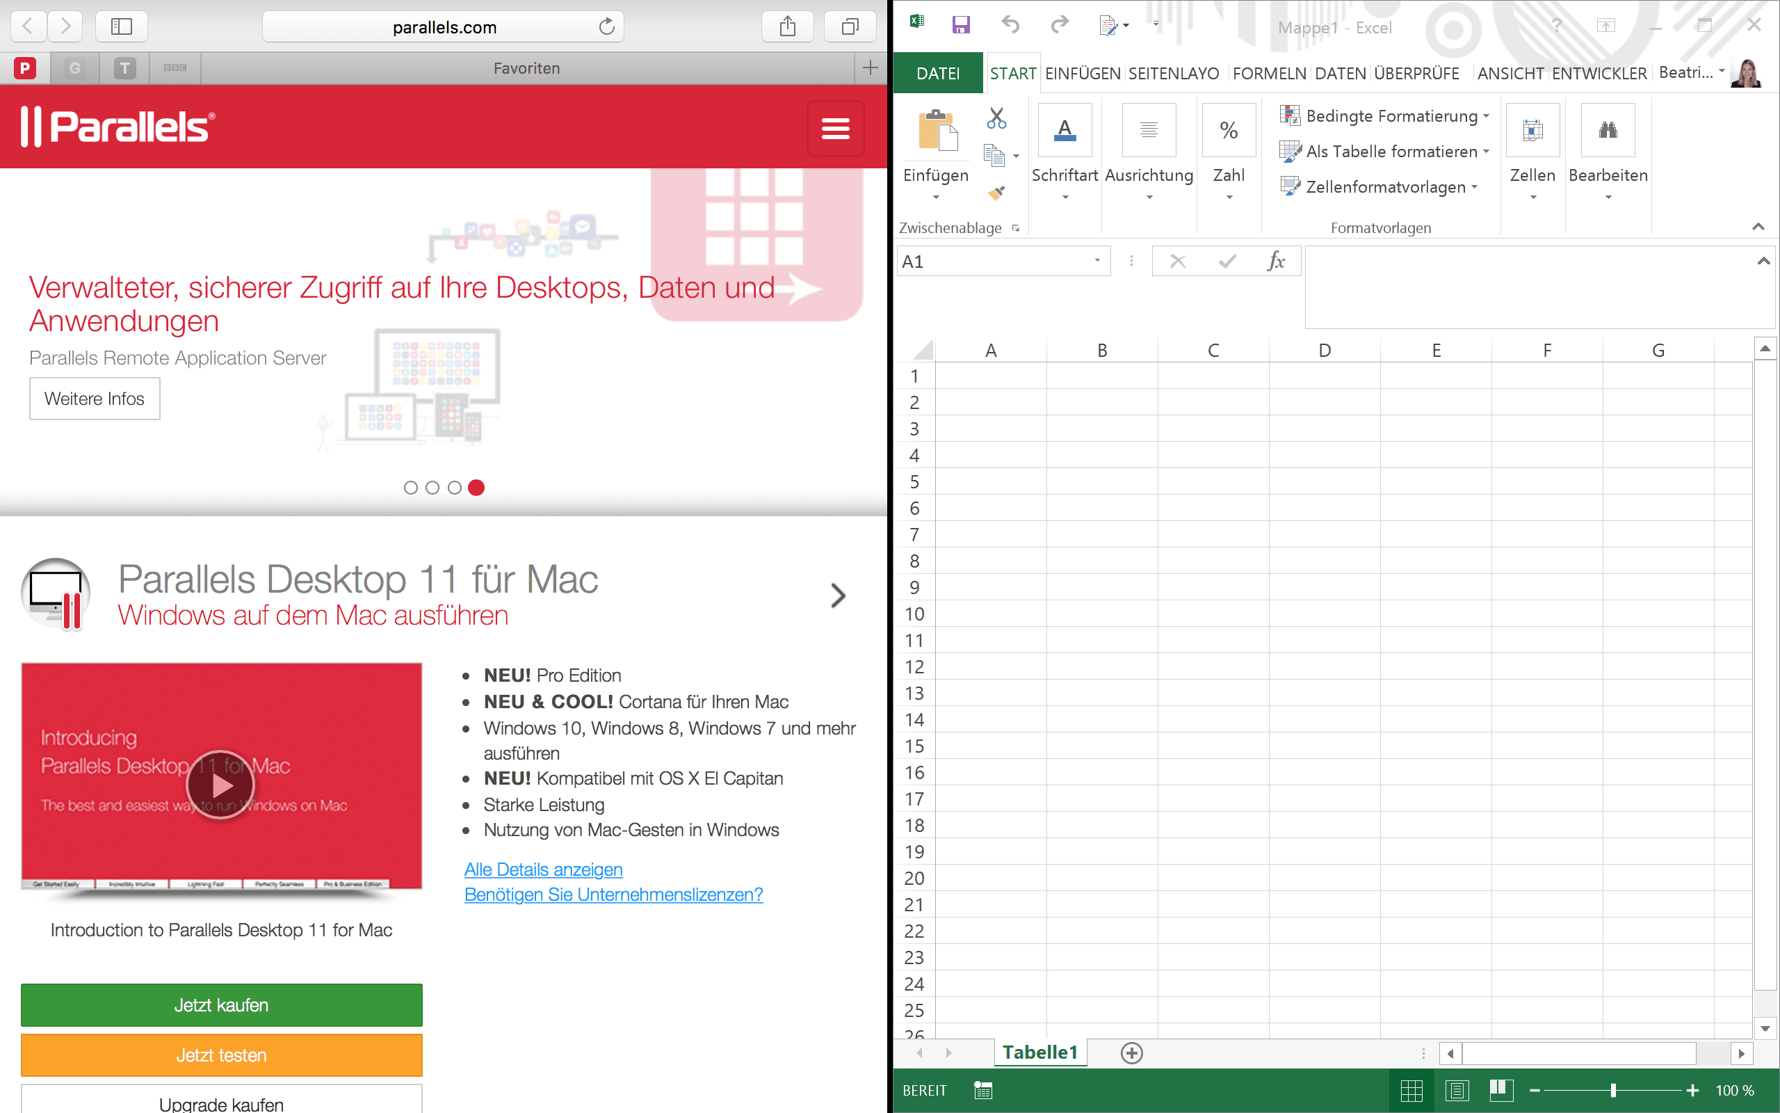Zoom in with the plus button
The image size is (1780, 1113).
pyautogui.click(x=1692, y=1090)
